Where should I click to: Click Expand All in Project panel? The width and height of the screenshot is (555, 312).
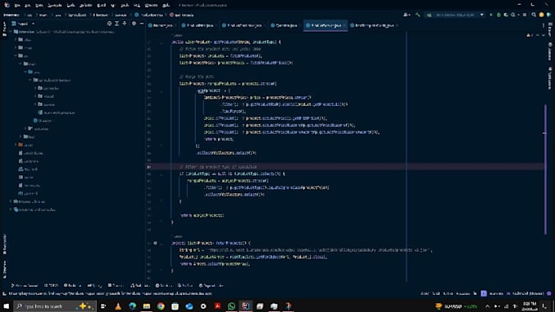tap(118, 24)
